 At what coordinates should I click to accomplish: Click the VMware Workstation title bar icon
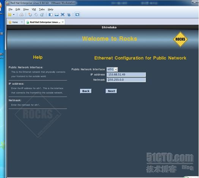[x=8, y=3]
